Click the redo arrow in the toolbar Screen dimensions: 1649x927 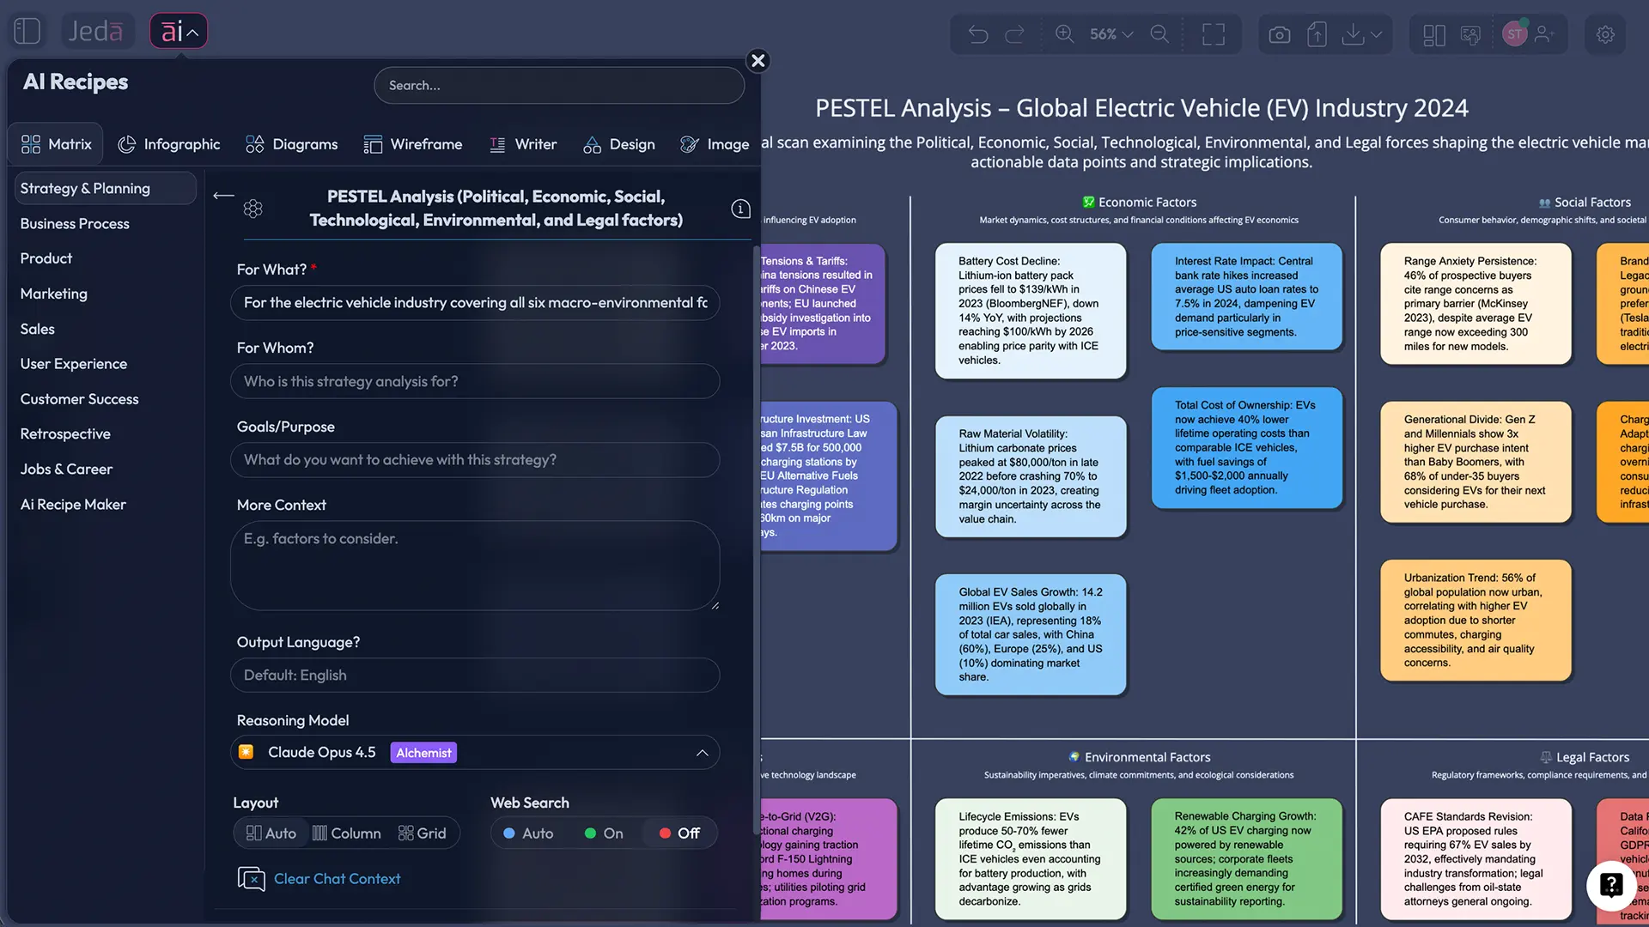point(1016,34)
